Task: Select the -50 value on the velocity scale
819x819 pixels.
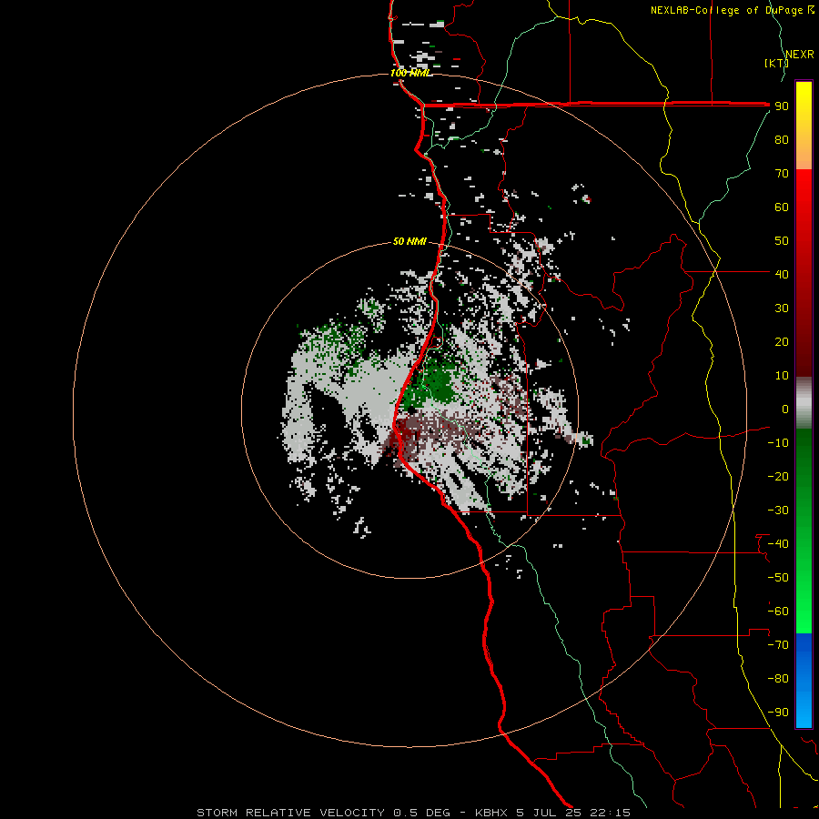Action: [778, 578]
